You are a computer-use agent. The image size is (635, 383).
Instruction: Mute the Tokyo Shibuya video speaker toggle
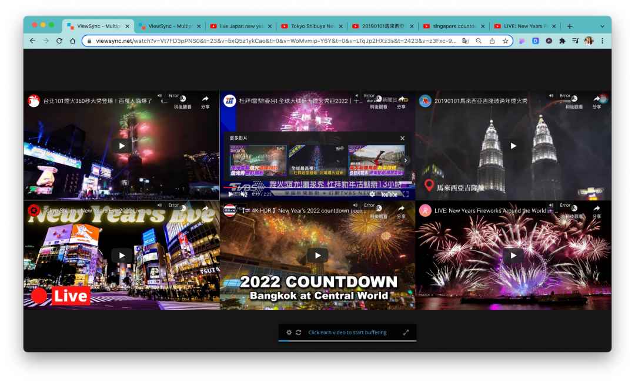point(160,206)
